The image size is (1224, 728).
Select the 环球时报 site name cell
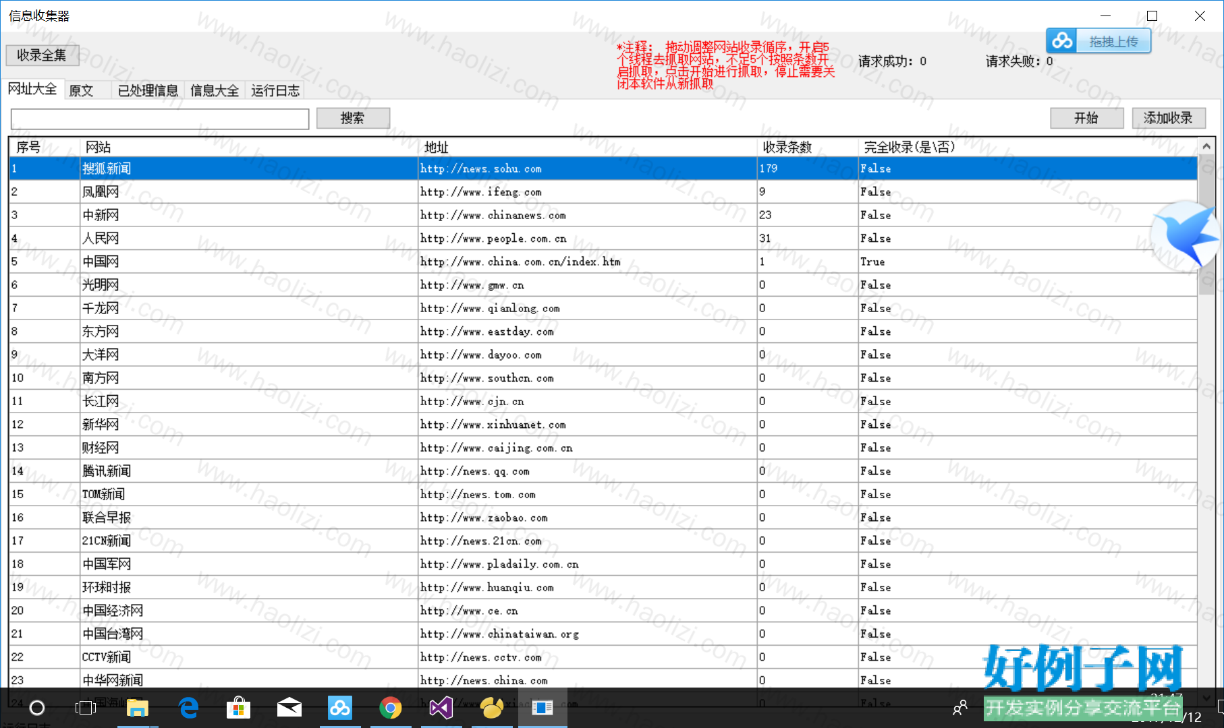tap(249, 587)
